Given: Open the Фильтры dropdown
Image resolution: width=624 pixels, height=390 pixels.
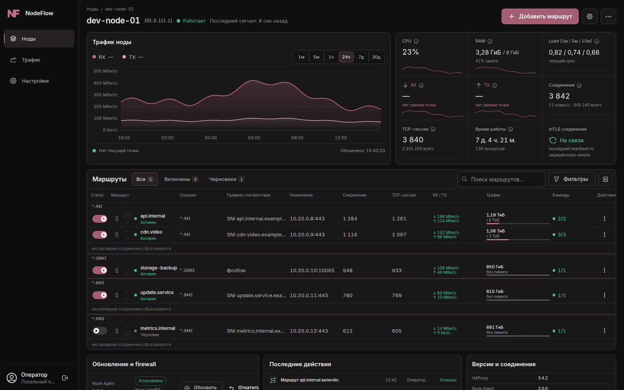Looking at the screenshot, I should (x=572, y=179).
